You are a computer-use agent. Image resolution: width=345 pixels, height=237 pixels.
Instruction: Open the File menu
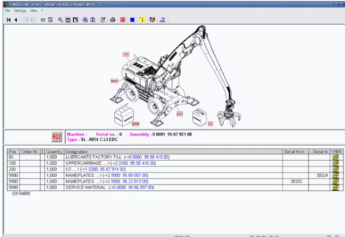[7, 11]
